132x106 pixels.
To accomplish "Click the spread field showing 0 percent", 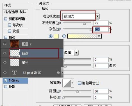I will click(x=101, y=59).
